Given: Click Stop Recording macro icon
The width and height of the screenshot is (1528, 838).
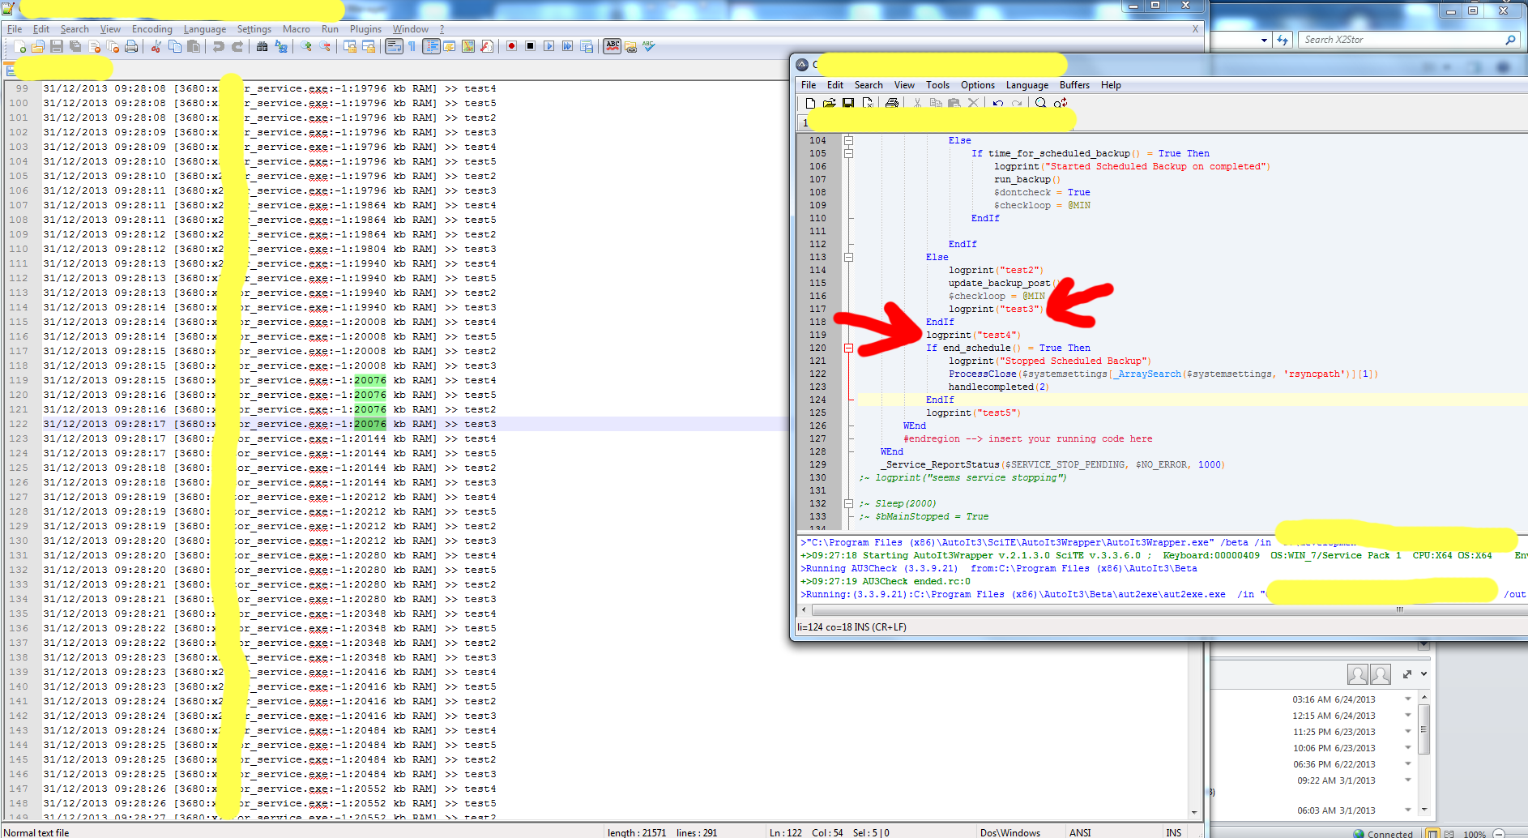Looking at the screenshot, I should (530, 46).
